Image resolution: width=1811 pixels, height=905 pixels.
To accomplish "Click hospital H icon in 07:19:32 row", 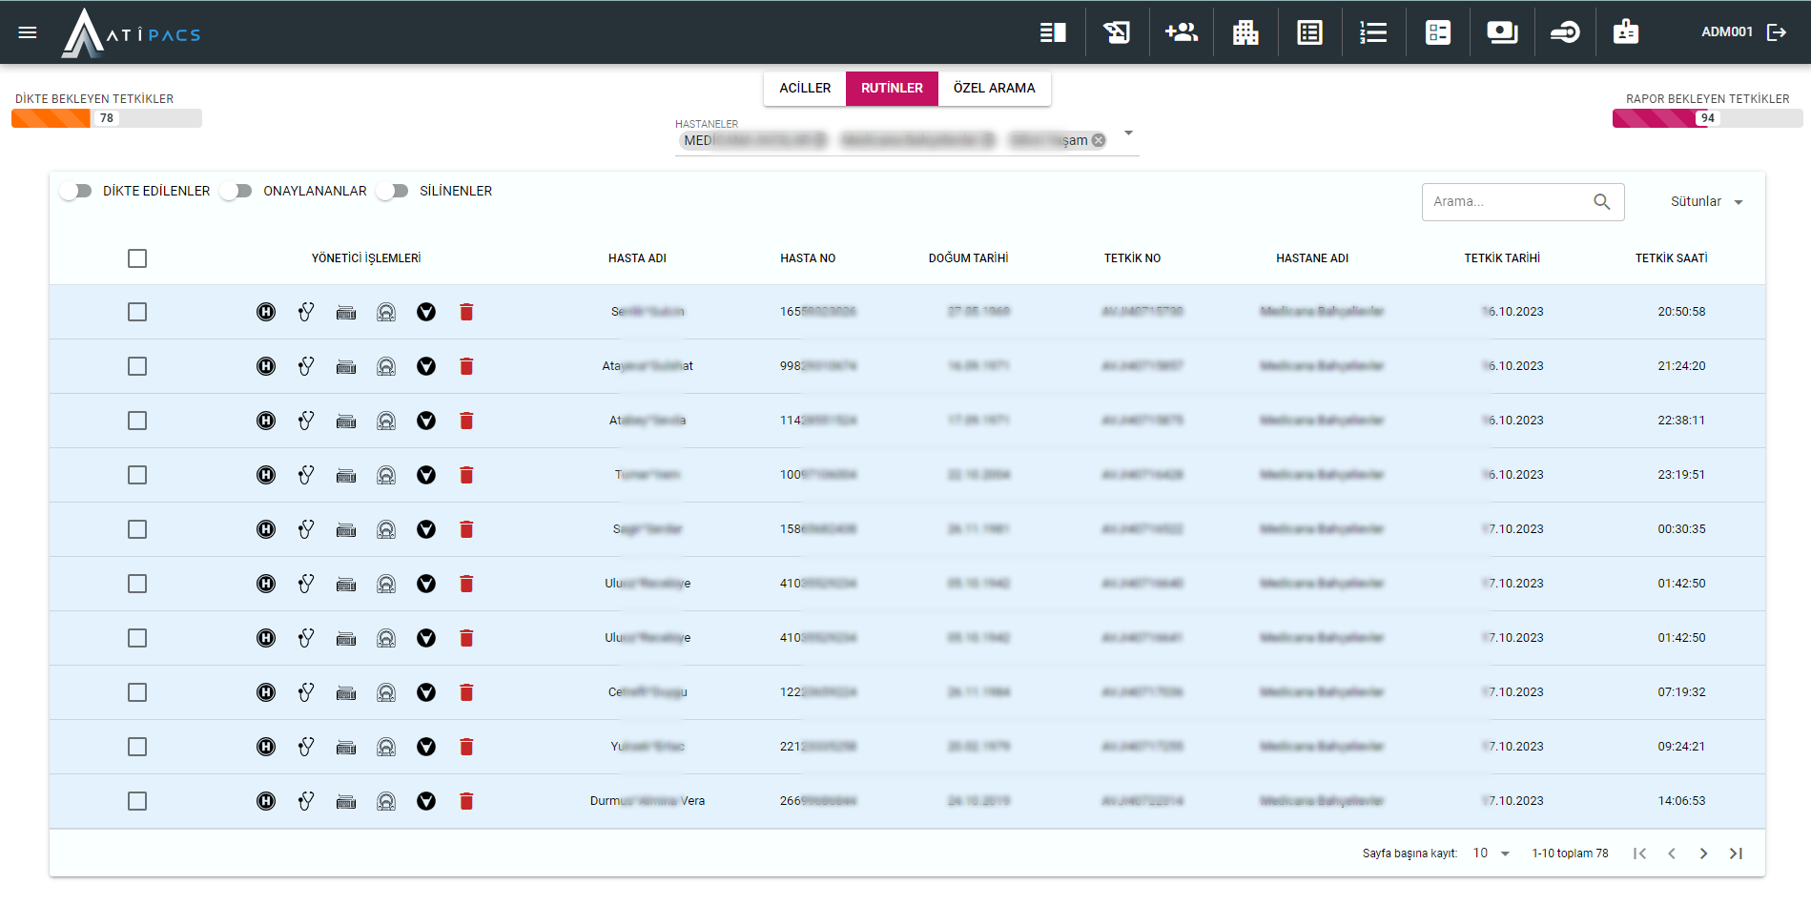I will pyautogui.click(x=266, y=692).
